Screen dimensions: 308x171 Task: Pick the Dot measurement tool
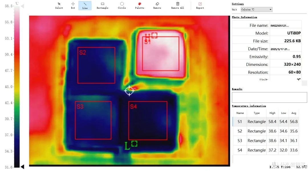pyautogui.click(x=73, y=6)
